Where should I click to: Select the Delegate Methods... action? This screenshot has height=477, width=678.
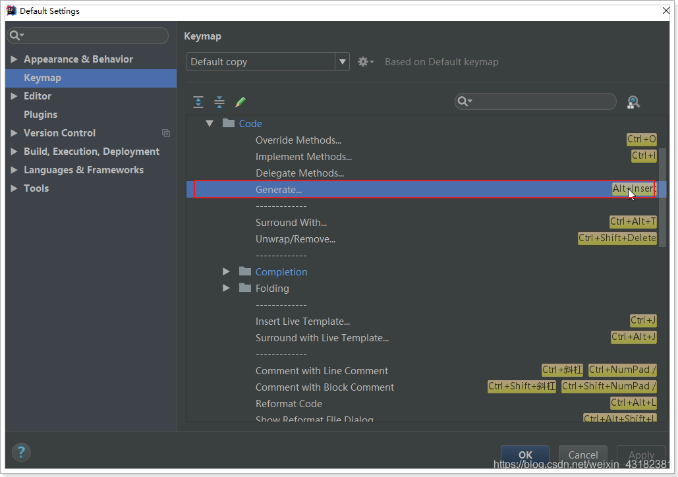(300, 173)
